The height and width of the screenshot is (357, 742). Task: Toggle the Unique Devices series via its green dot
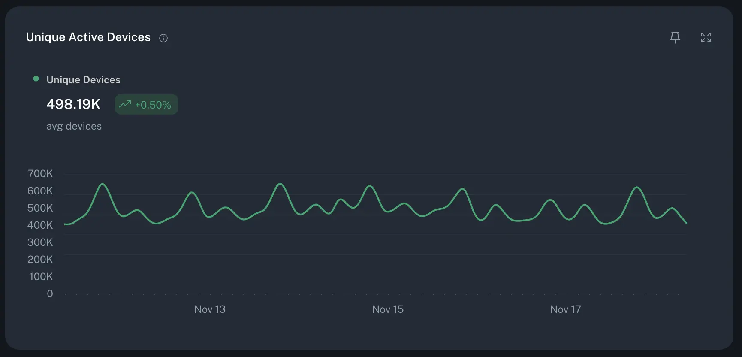tap(36, 79)
